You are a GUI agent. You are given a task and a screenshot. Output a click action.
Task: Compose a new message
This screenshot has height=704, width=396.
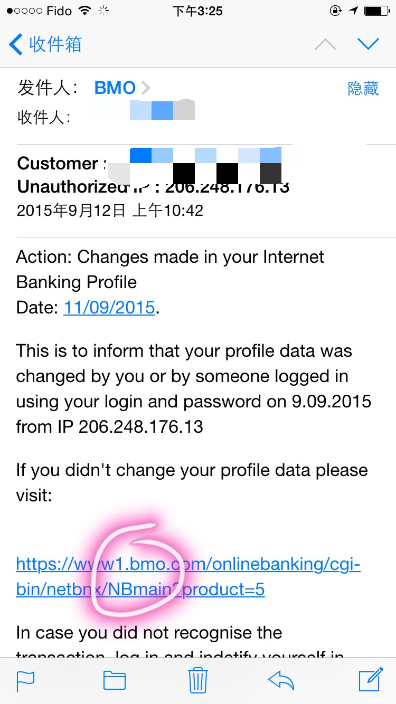point(371,680)
